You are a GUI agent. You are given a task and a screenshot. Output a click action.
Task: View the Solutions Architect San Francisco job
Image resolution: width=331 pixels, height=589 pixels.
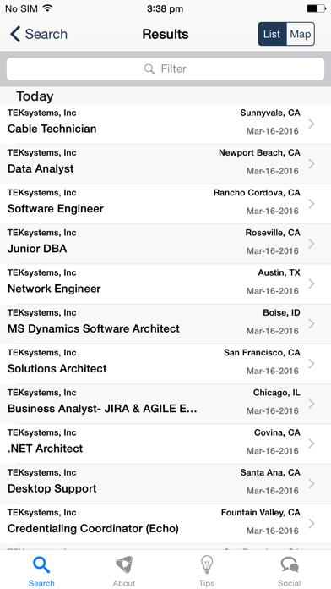point(165,364)
